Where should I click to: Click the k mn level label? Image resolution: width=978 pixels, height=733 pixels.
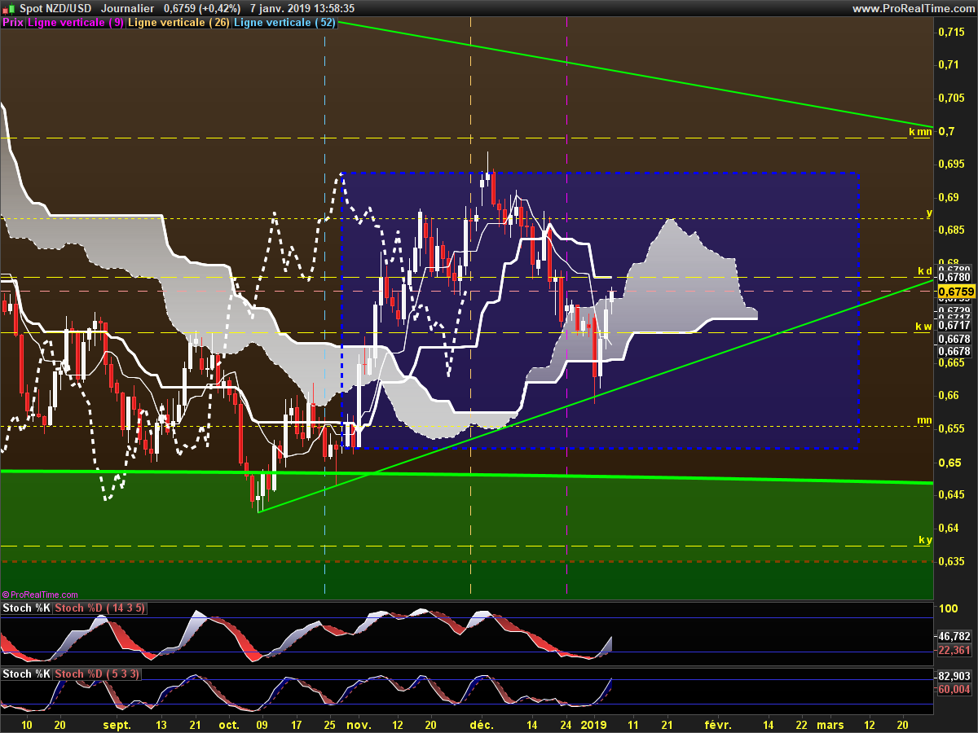920,131
